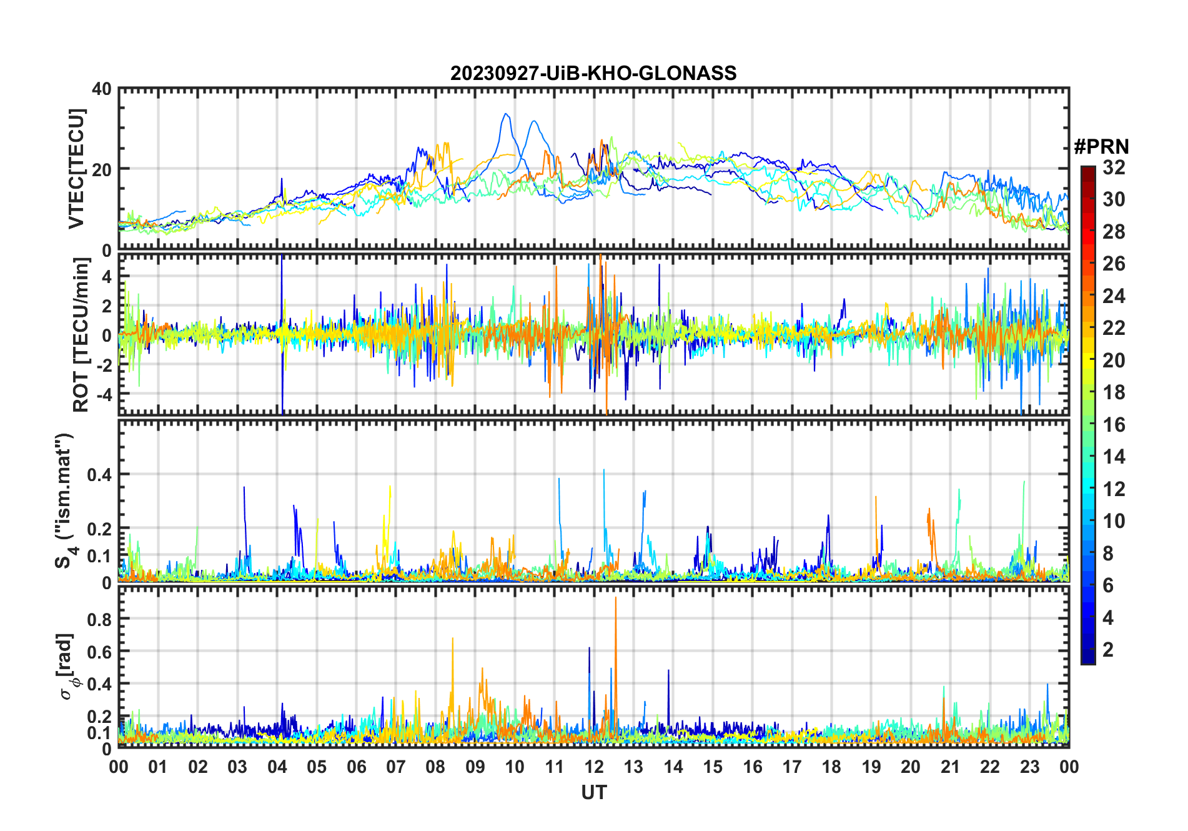Click PRN colorbar tick label 24
Image resolution: width=1188 pixels, height=831 pixels.
1114,296
